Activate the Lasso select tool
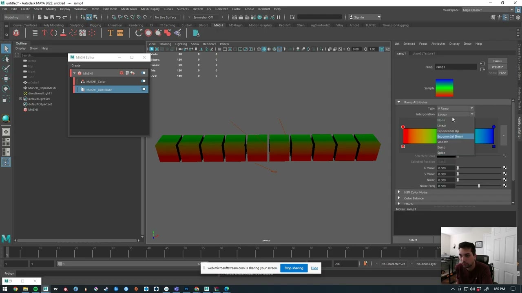The width and height of the screenshot is (522, 293). click(x=6, y=59)
